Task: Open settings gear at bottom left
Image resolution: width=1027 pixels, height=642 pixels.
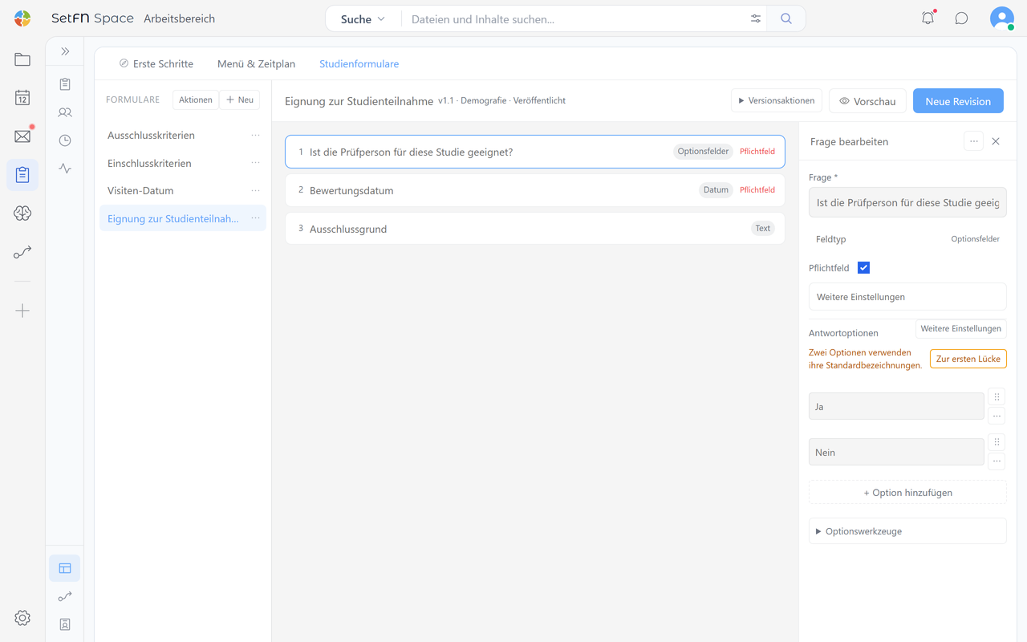Action: (x=22, y=618)
